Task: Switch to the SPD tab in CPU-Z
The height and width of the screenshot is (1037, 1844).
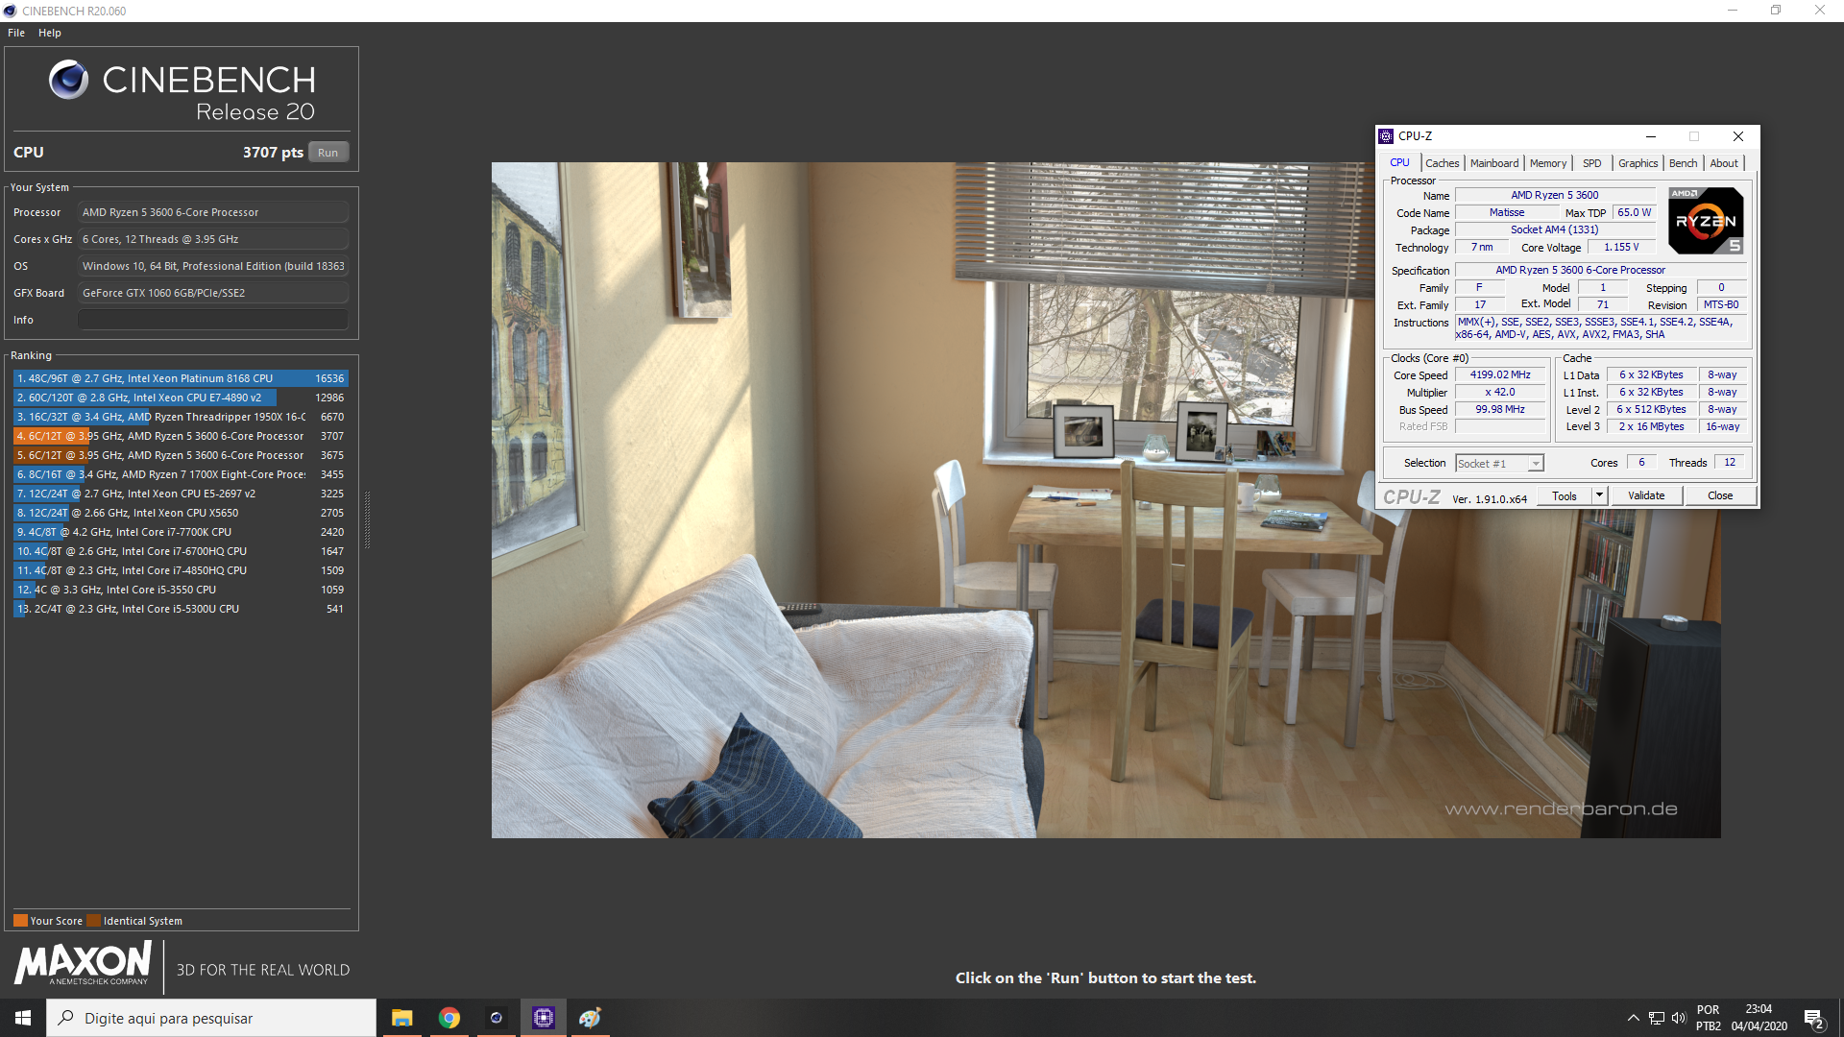Action: [x=1592, y=163]
